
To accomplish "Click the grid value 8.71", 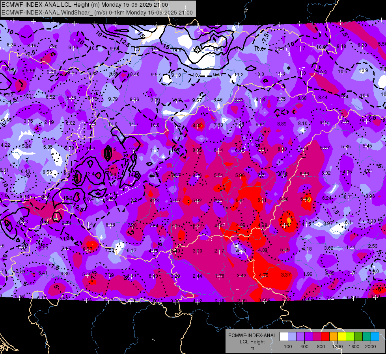I will (348, 197).
